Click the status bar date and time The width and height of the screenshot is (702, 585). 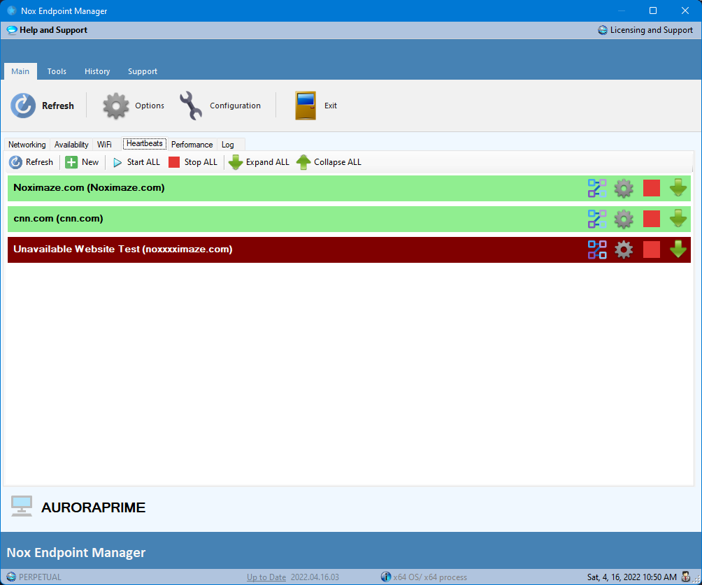(x=631, y=577)
